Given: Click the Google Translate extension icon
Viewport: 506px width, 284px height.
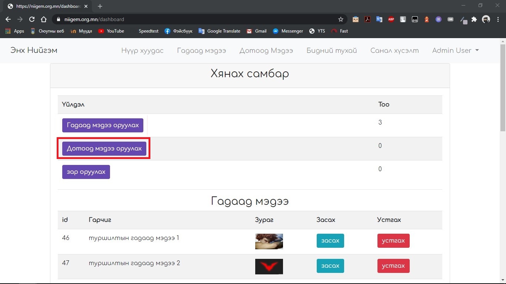Looking at the screenshot, I should [379, 19].
